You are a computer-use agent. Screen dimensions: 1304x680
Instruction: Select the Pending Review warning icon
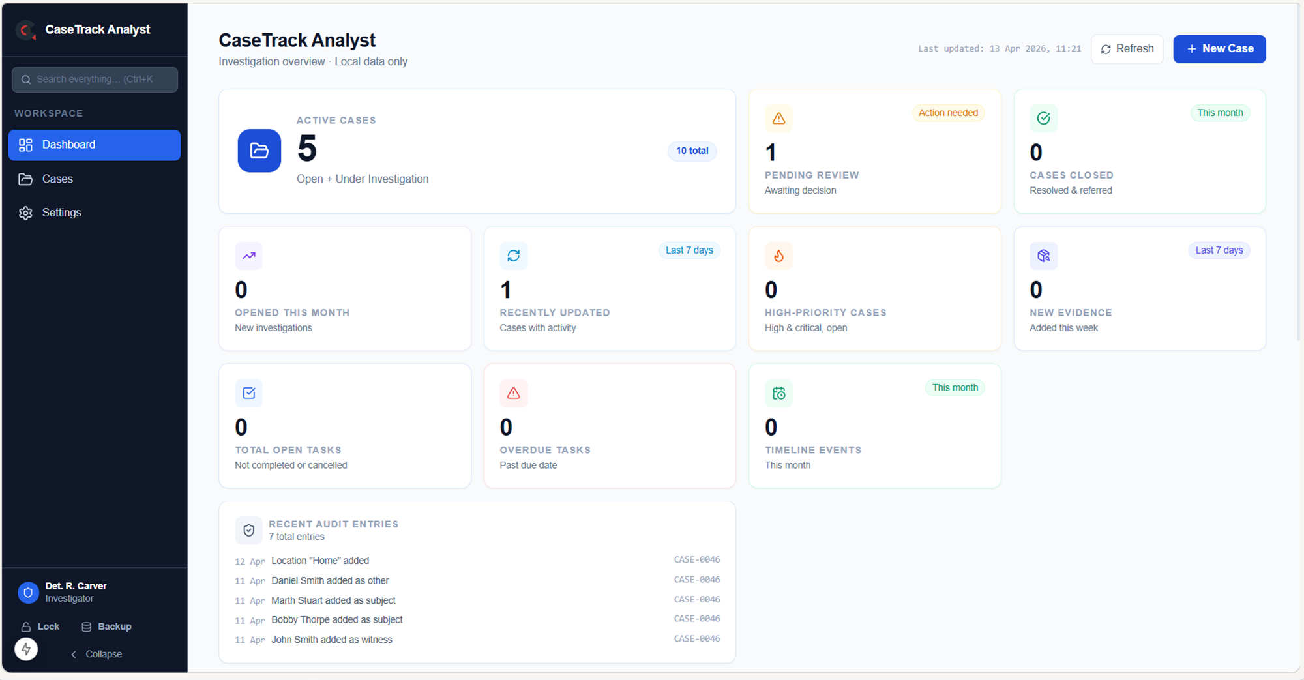pos(778,118)
